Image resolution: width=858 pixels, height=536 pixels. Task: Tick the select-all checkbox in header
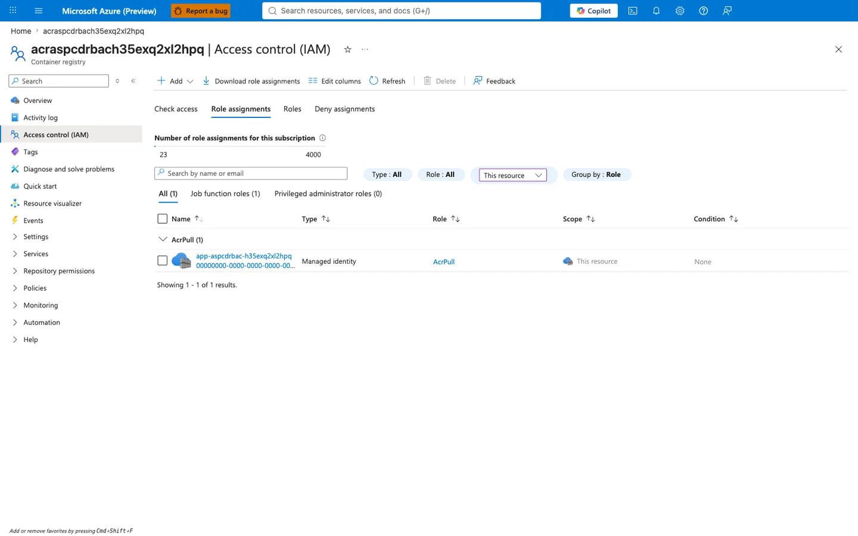pyautogui.click(x=163, y=219)
